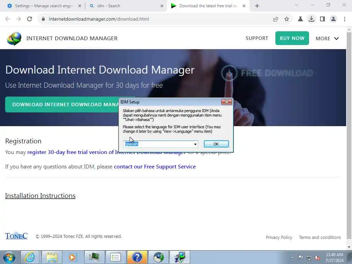This screenshot has width=352, height=264.
Task: Open the language dropdown arrow
Action: (x=195, y=144)
